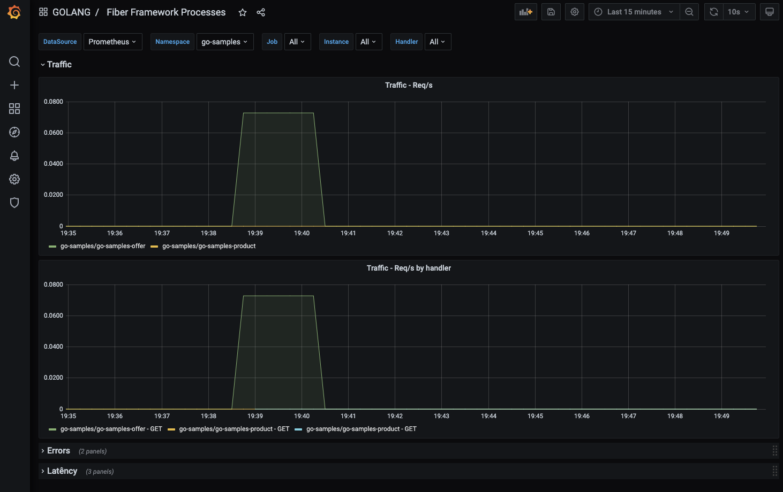Open the DataSource Prometheus dropdown
The width and height of the screenshot is (783, 492).
pos(112,42)
